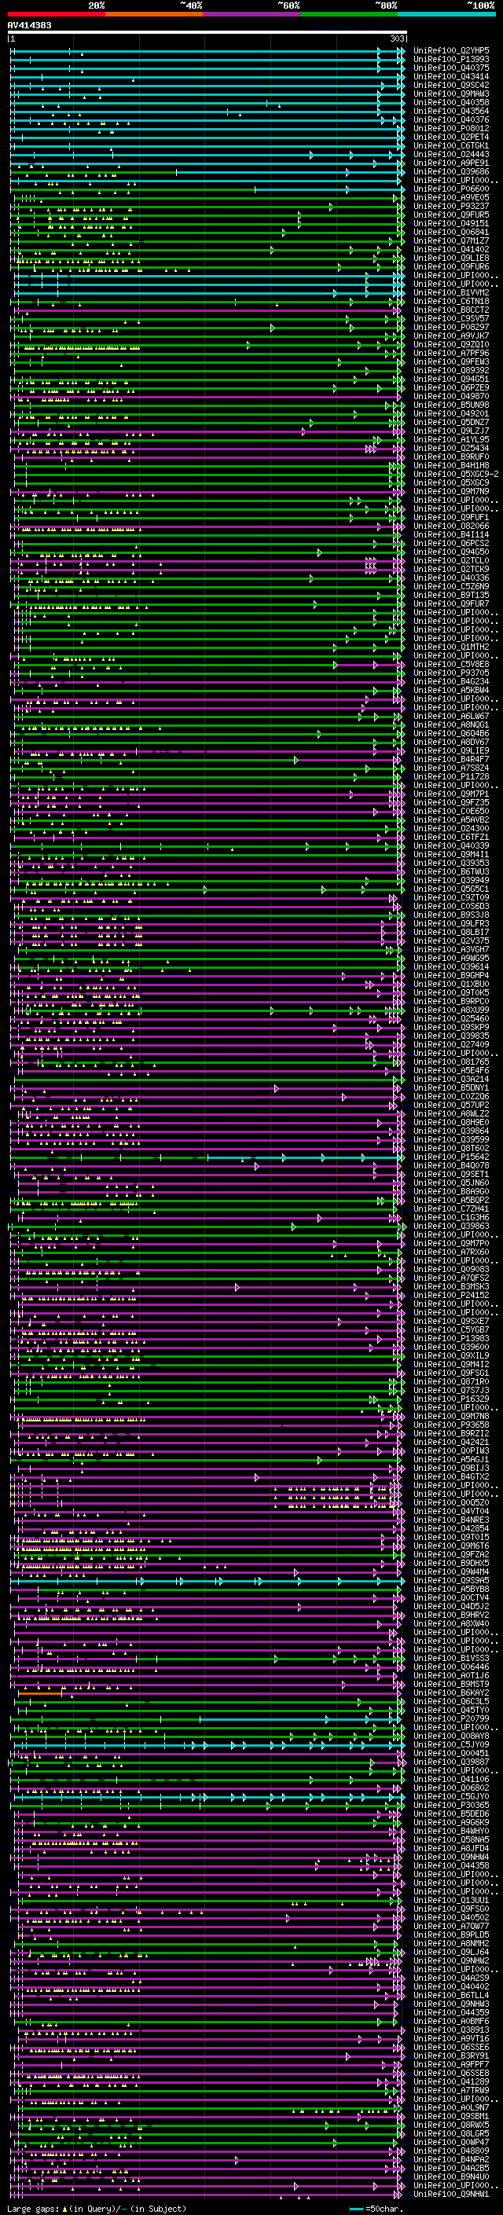The image size is (503, 2215).
Task: Click label UniRef100_C5Z6N9
Action: [x=451, y=586]
